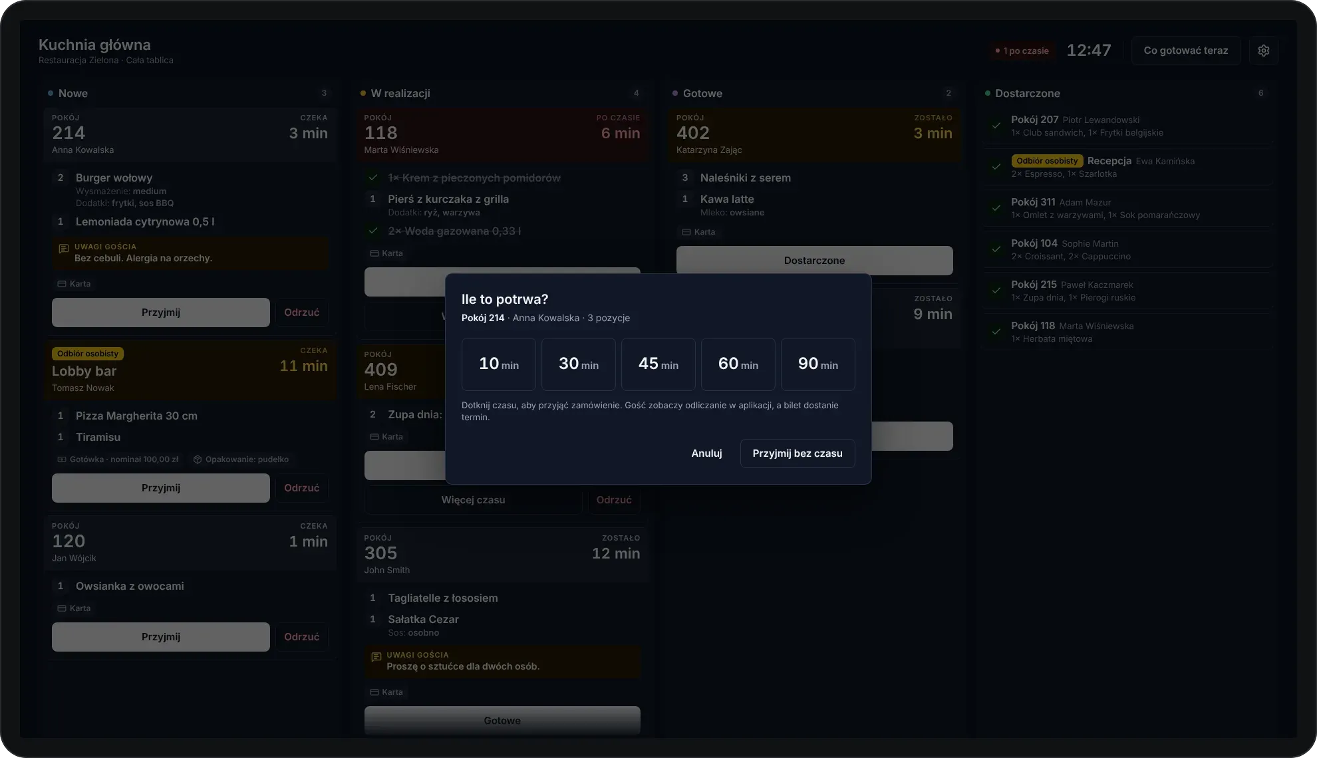
Task: Reject room 214 order with Odrzuć
Action: pos(302,313)
